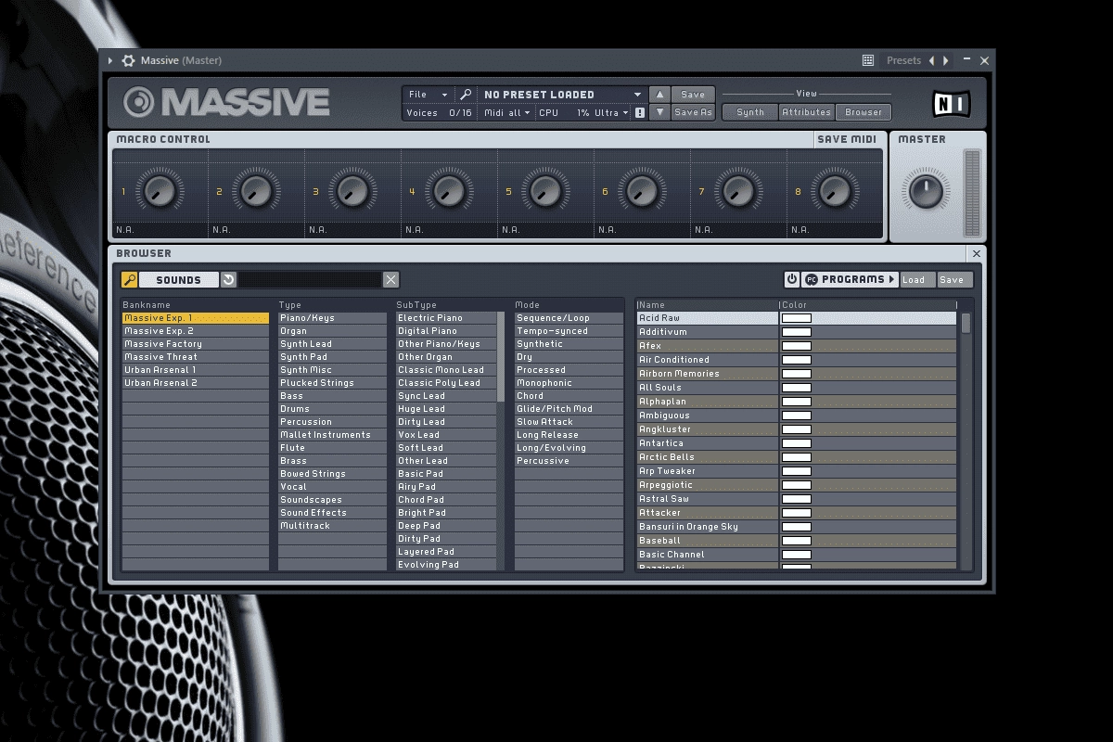
Task: Select the Airborn Memories preset
Action: [707, 374]
